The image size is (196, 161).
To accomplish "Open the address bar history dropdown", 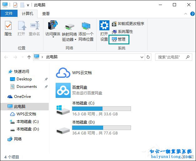I will point(142,57).
